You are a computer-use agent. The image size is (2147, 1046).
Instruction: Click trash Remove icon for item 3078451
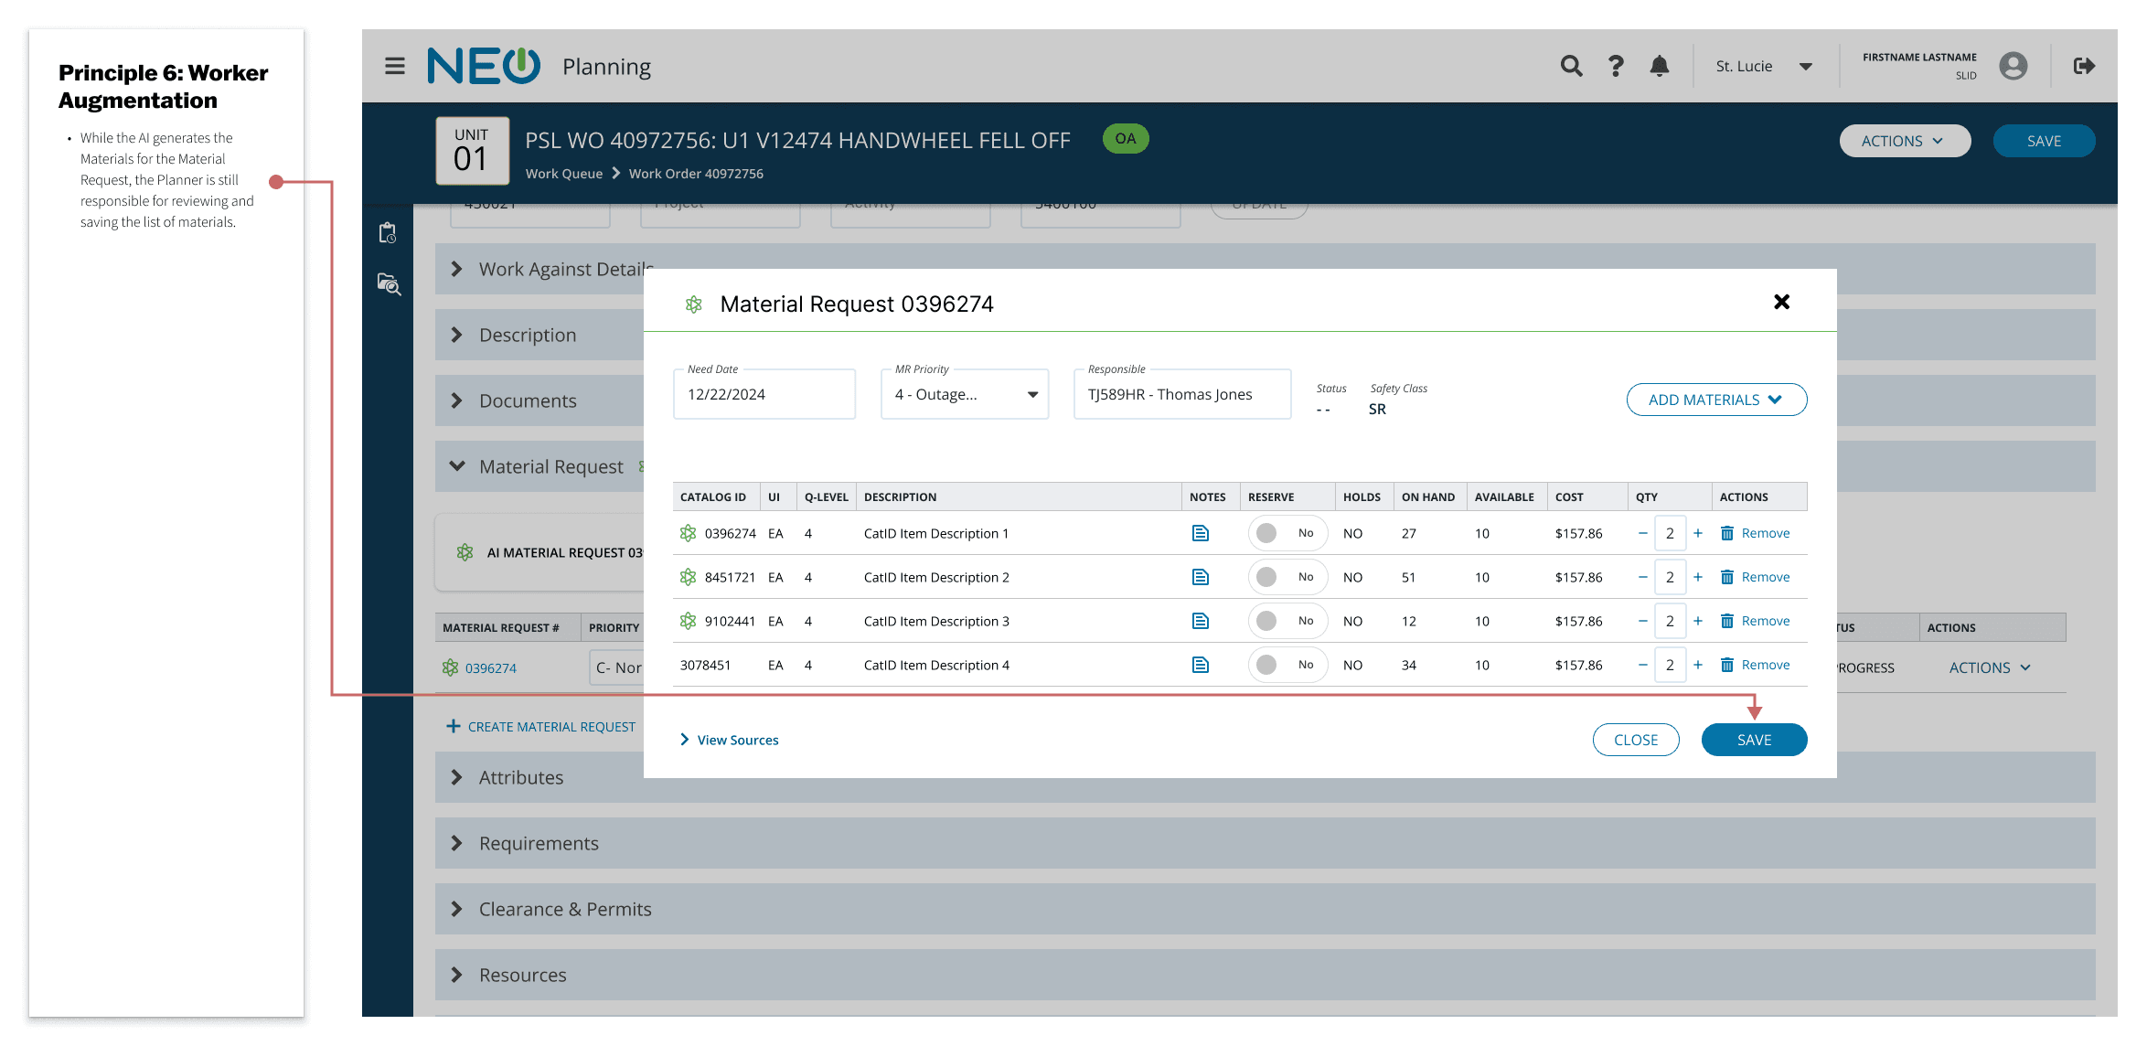point(1726,665)
